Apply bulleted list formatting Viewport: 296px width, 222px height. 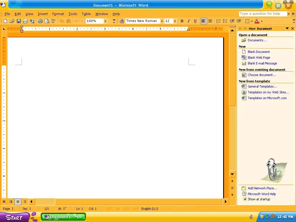[x=225, y=21]
